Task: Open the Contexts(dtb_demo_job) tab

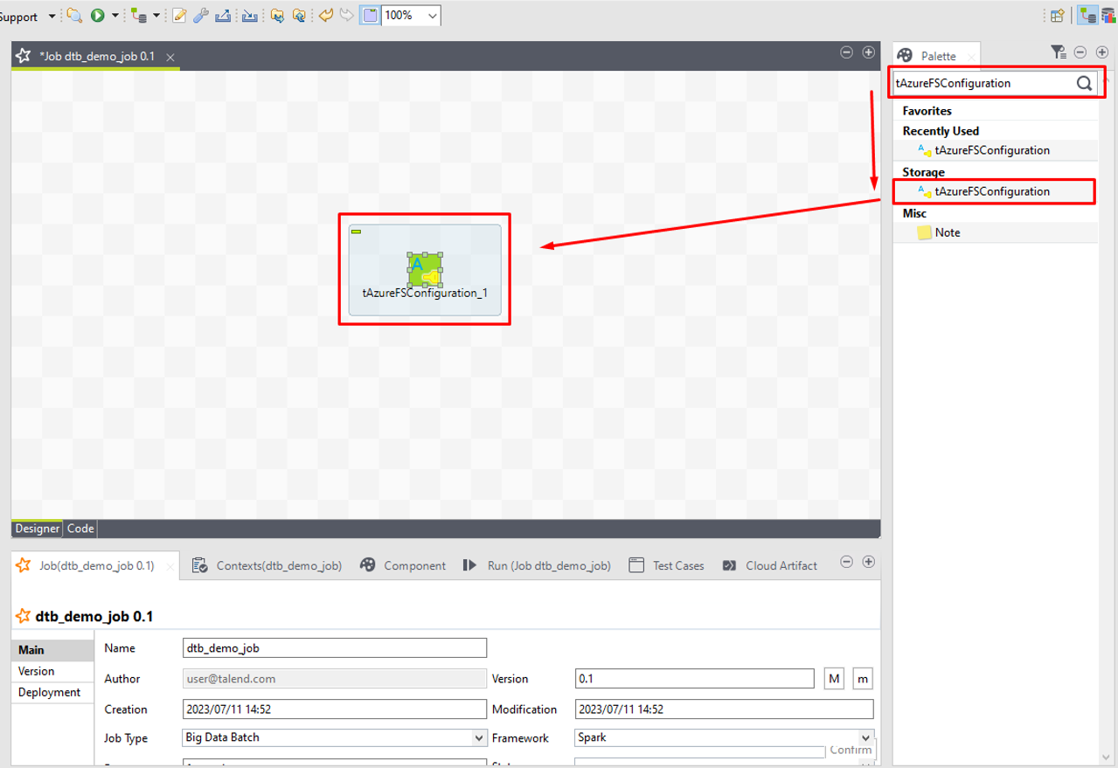Action: tap(267, 565)
